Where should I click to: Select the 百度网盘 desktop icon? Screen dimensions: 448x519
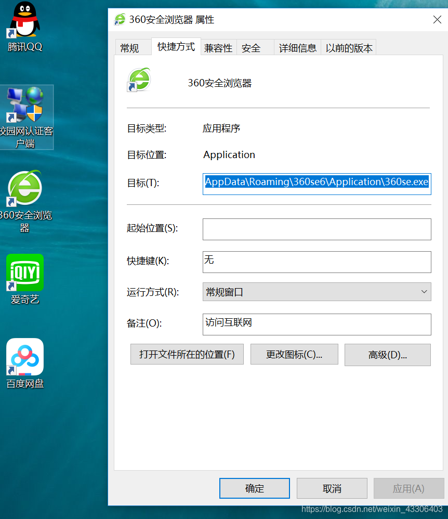pos(25,364)
